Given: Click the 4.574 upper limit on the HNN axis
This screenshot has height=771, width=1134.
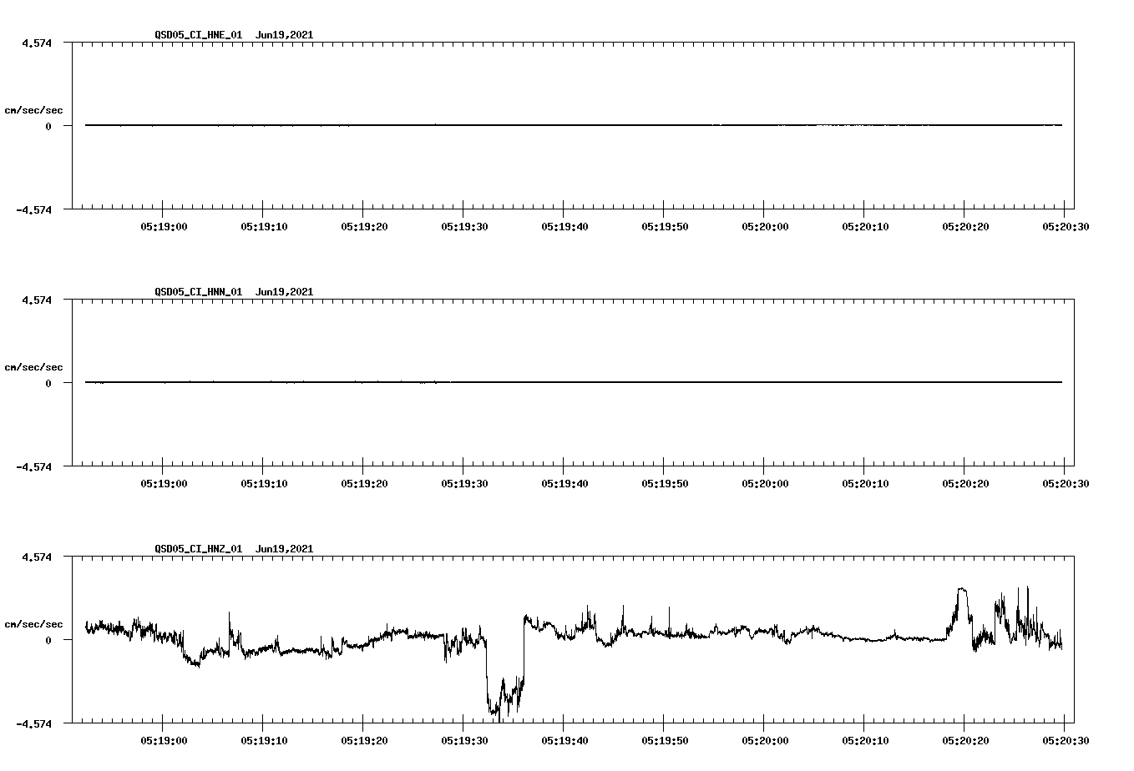Looking at the screenshot, I should tap(36, 300).
